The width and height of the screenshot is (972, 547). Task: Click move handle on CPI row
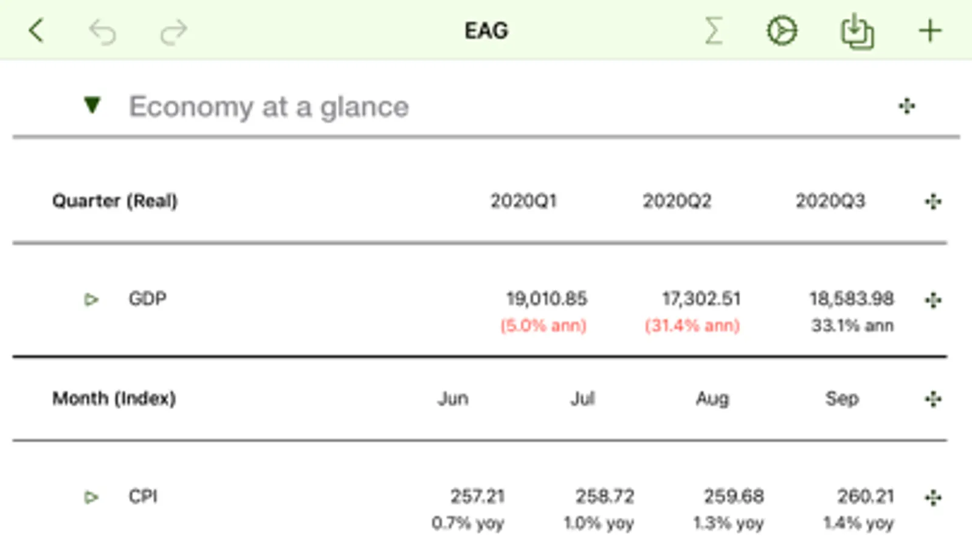click(933, 498)
